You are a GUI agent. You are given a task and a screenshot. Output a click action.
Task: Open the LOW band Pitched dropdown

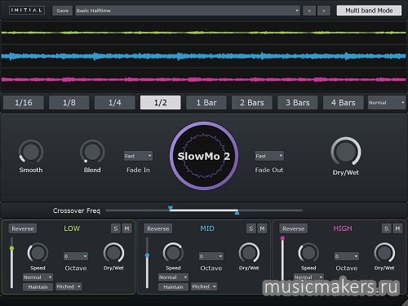[69, 286]
